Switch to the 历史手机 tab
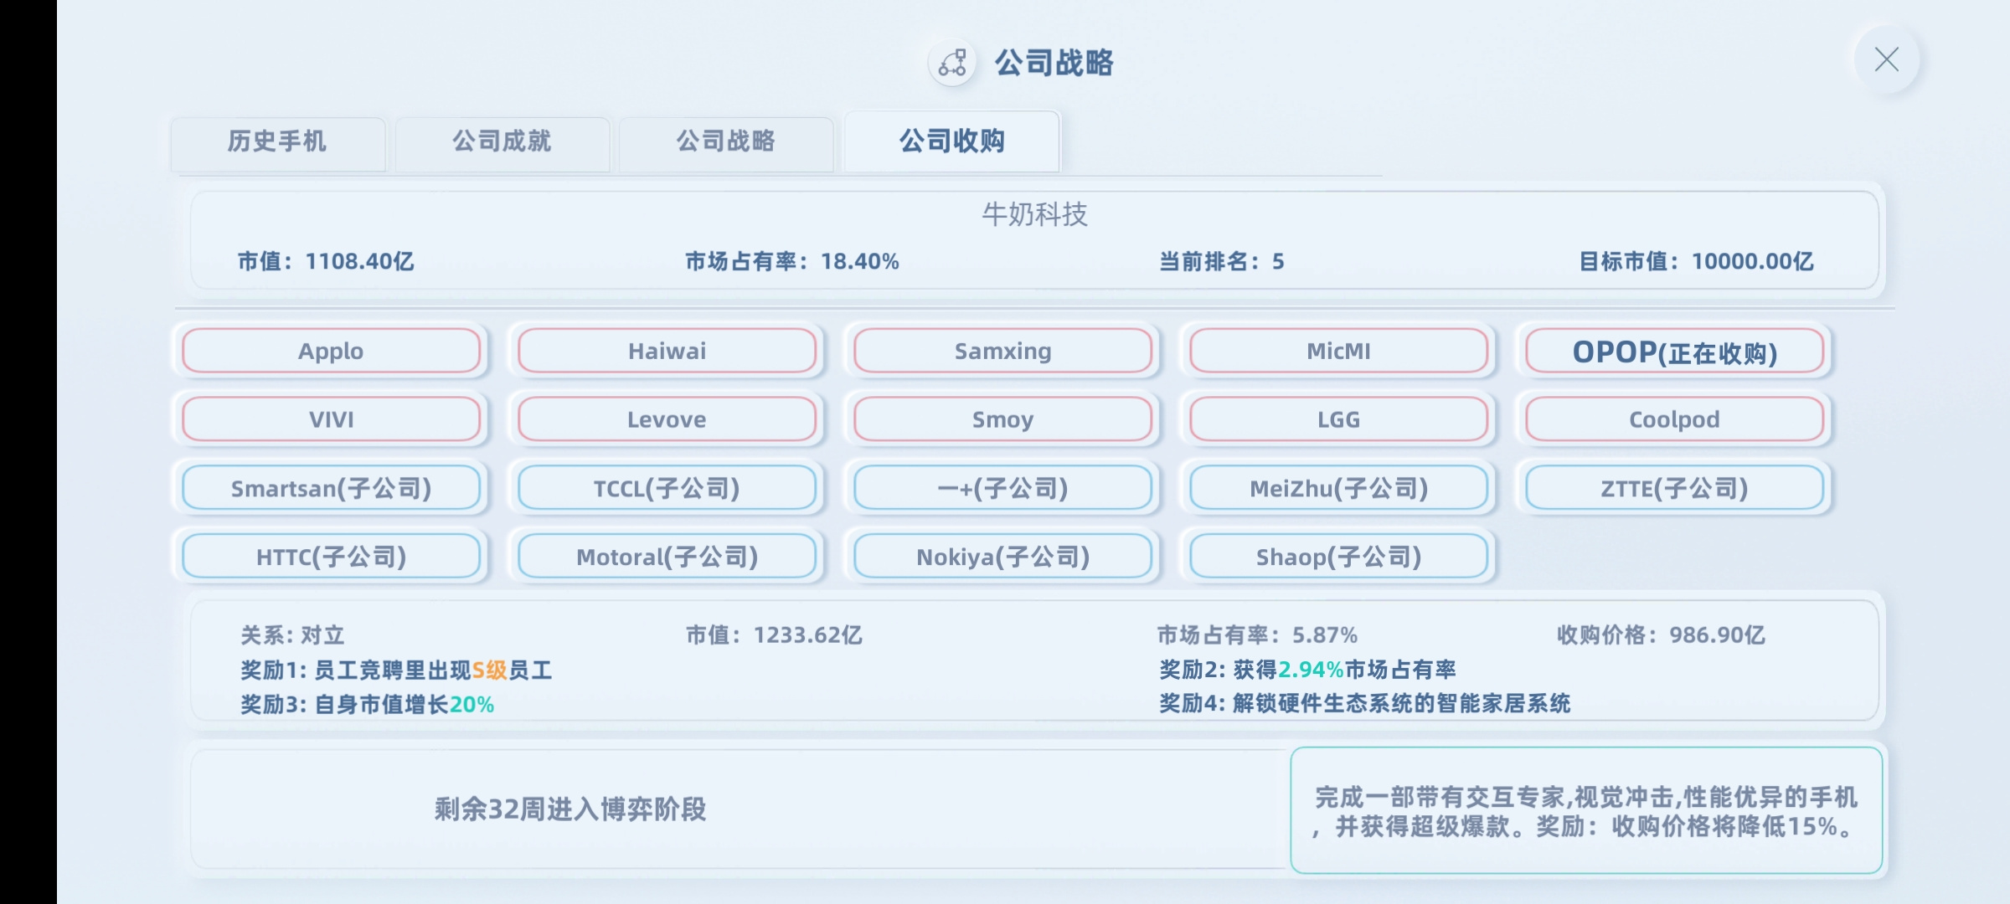 coord(277,142)
